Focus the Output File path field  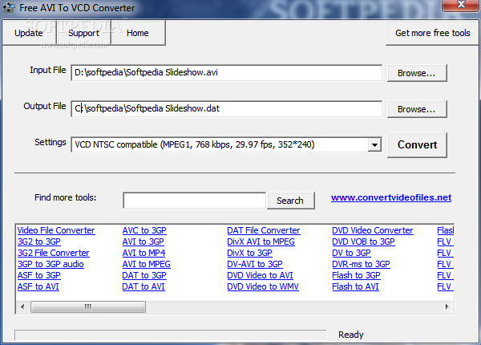pos(226,108)
